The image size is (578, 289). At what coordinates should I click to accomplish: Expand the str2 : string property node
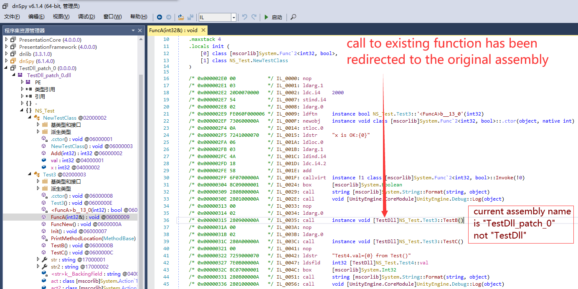38,266
